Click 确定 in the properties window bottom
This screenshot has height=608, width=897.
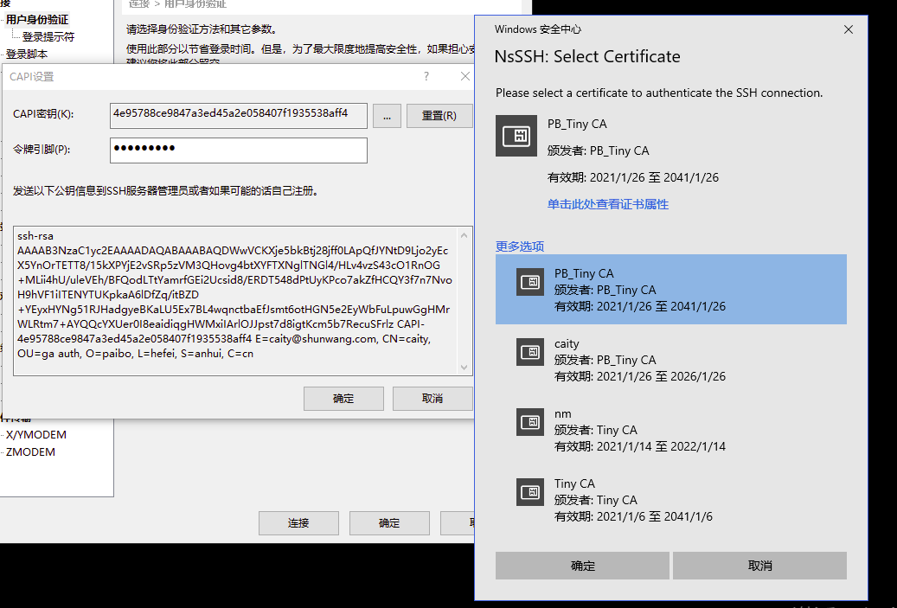click(x=389, y=522)
